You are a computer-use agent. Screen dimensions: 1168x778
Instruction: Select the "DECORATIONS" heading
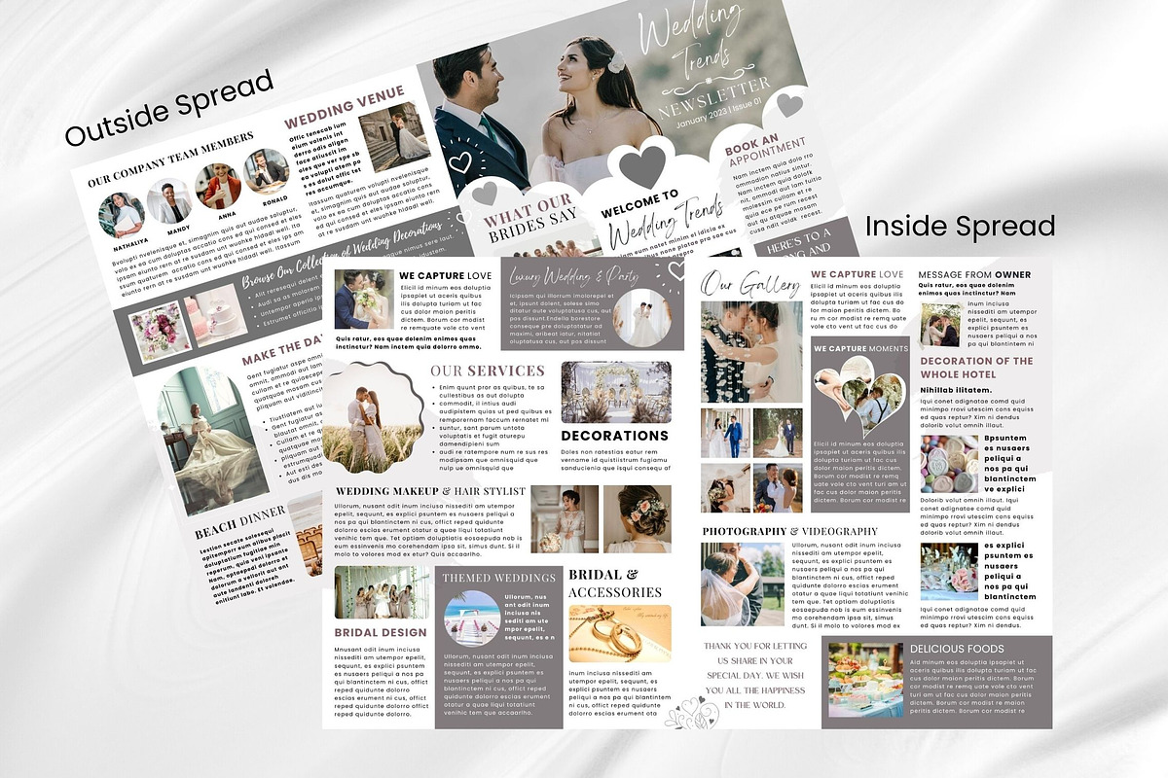pos(615,436)
